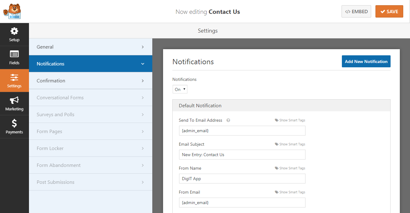Focus the Email Subject input field
This screenshot has width=410, height=213.
pyautogui.click(x=242, y=155)
